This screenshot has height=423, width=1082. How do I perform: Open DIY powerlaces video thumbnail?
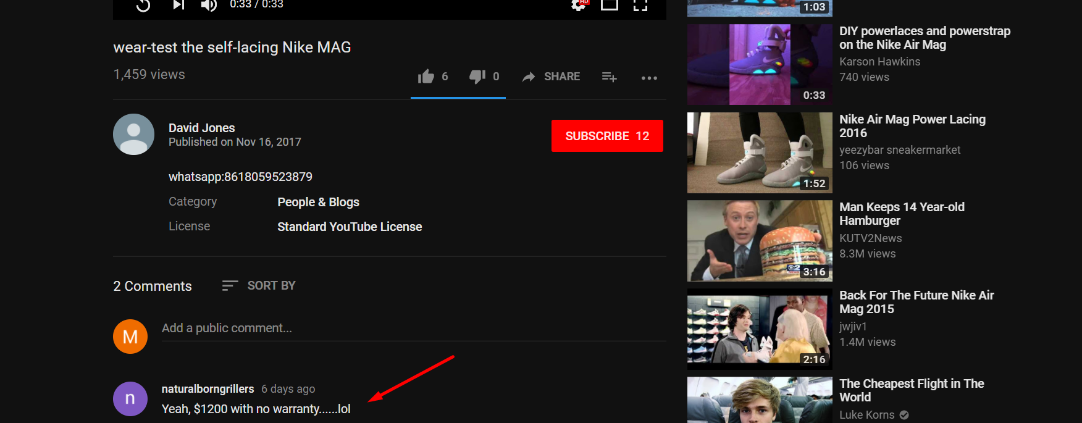(760, 64)
